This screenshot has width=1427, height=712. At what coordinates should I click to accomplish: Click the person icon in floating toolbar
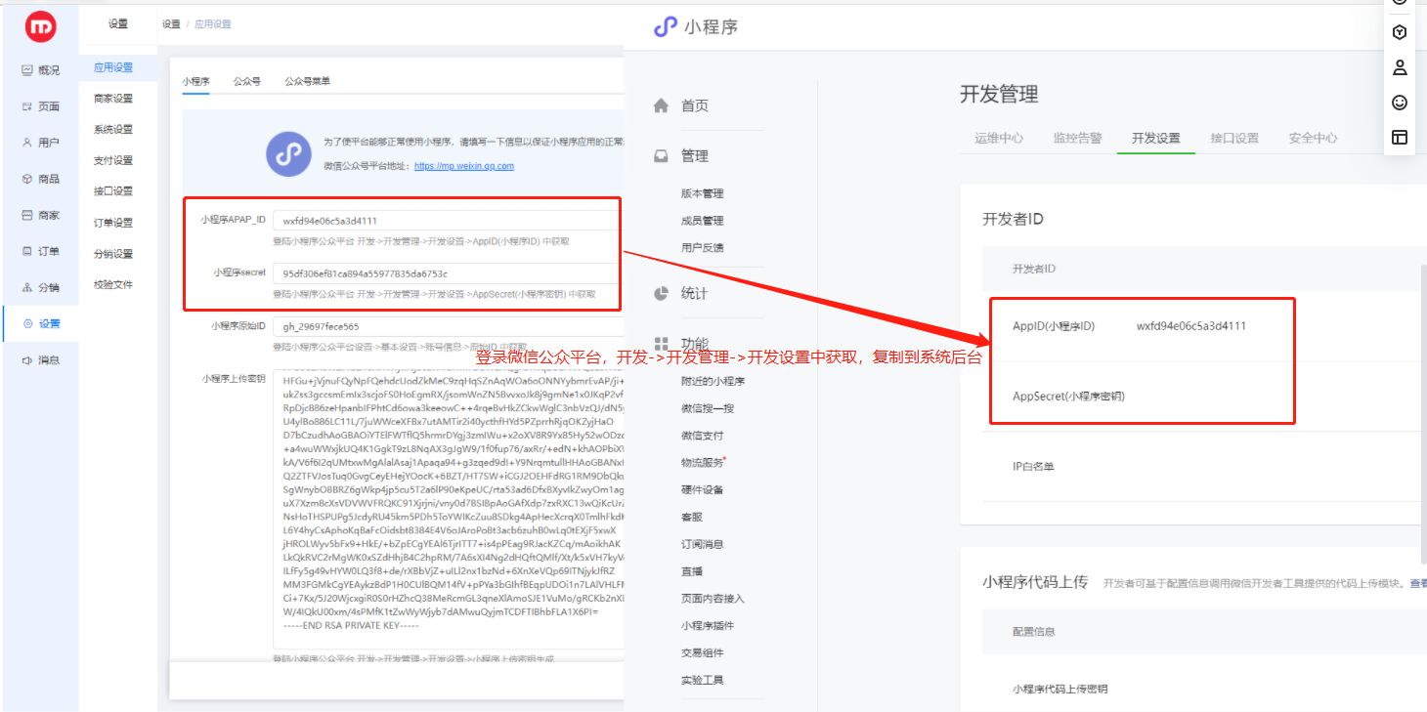(x=1400, y=67)
